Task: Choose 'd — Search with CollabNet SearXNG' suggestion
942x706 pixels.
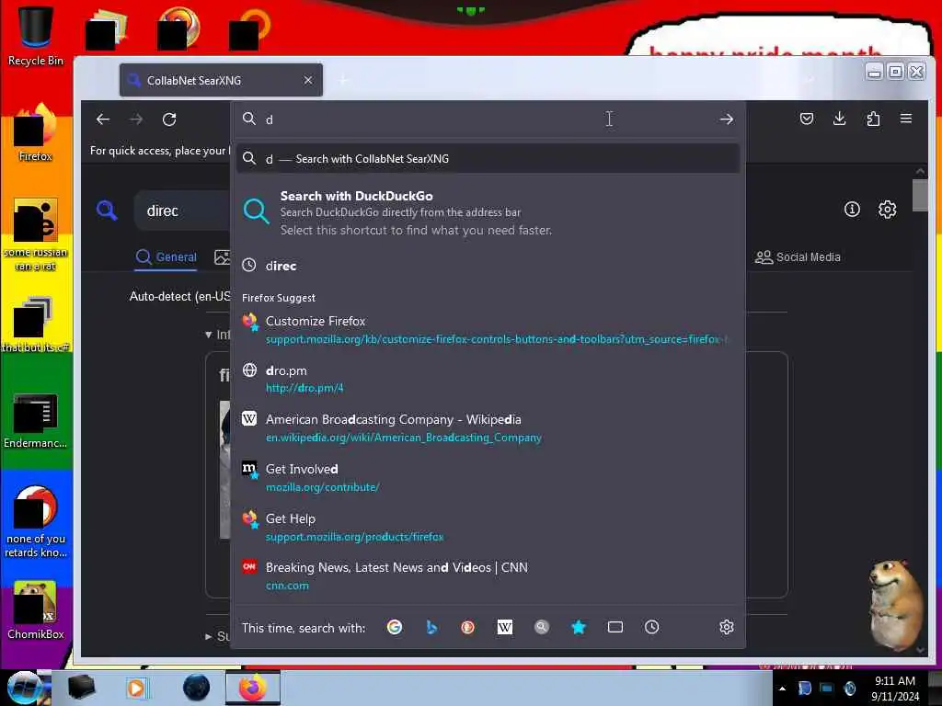Action: click(x=488, y=158)
